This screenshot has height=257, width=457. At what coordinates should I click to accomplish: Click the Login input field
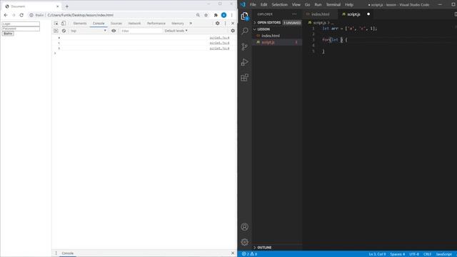21,24
